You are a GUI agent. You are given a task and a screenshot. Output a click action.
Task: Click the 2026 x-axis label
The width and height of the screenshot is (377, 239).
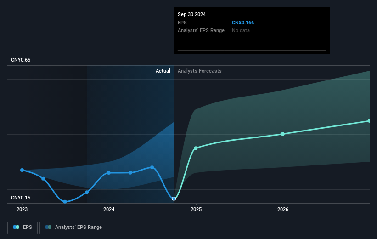(x=283, y=210)
